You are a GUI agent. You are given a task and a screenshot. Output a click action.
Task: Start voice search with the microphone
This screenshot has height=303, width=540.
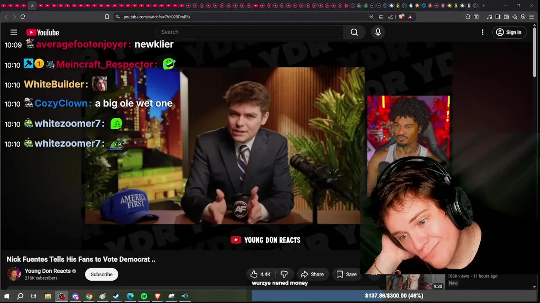click(x=378, y=32)
